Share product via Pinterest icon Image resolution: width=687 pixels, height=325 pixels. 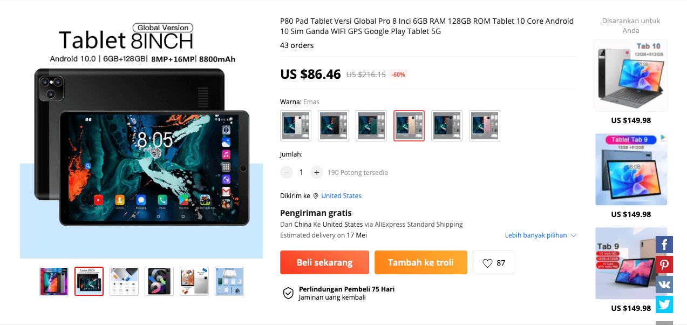pyautogui.click(x=664, y=265)
